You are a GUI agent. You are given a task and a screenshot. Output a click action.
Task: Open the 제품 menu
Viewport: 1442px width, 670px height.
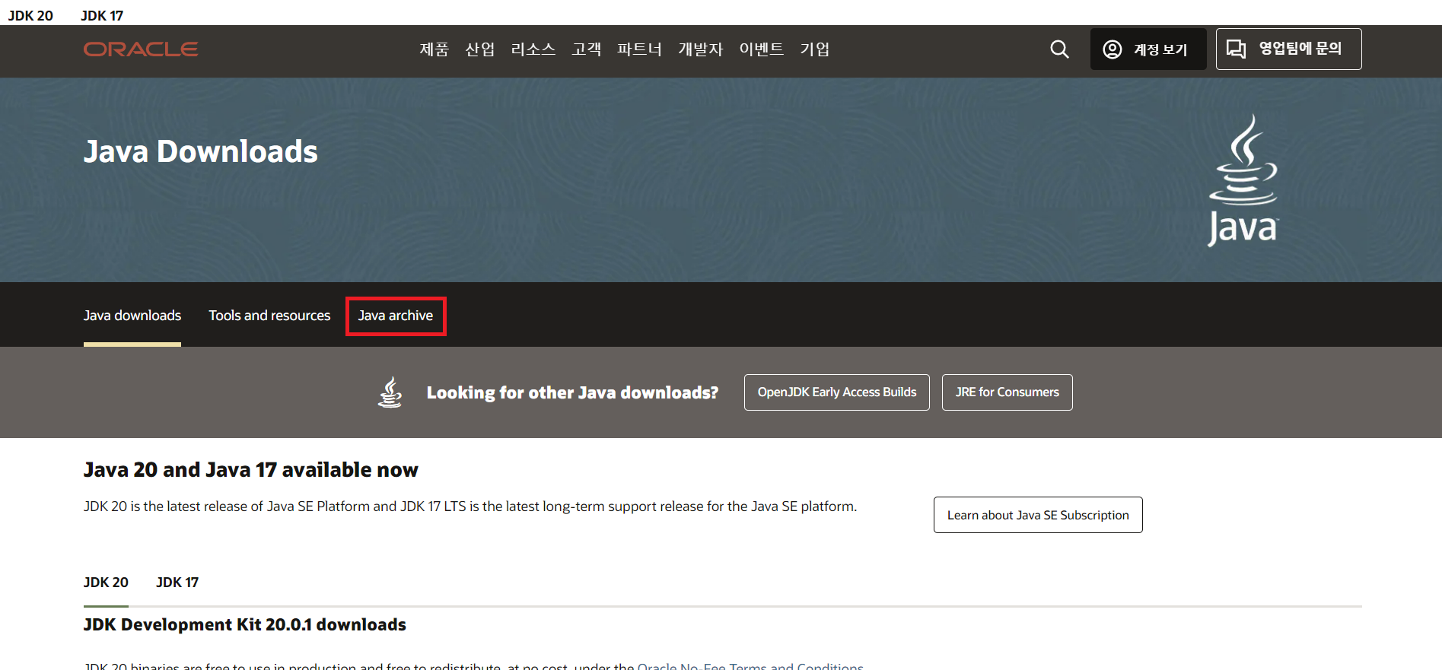coord(435,49)
